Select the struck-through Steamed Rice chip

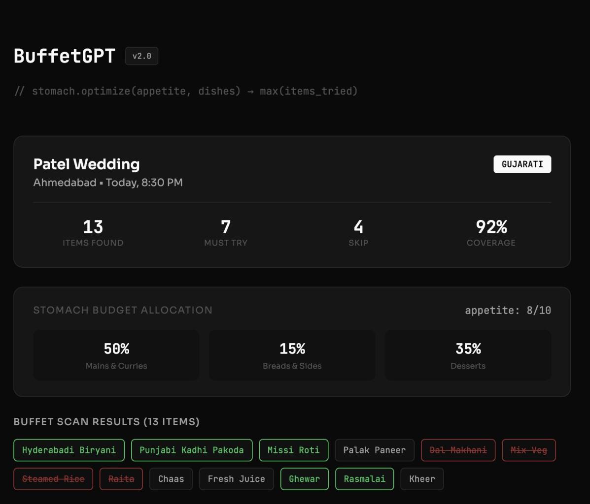click(x=53, y=479)
